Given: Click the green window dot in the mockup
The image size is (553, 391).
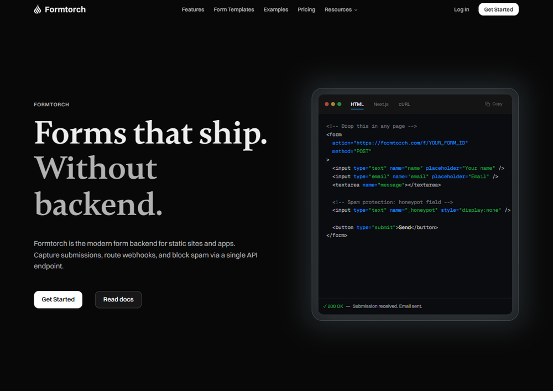Looking at the screenshot, I should coord(338,103).
